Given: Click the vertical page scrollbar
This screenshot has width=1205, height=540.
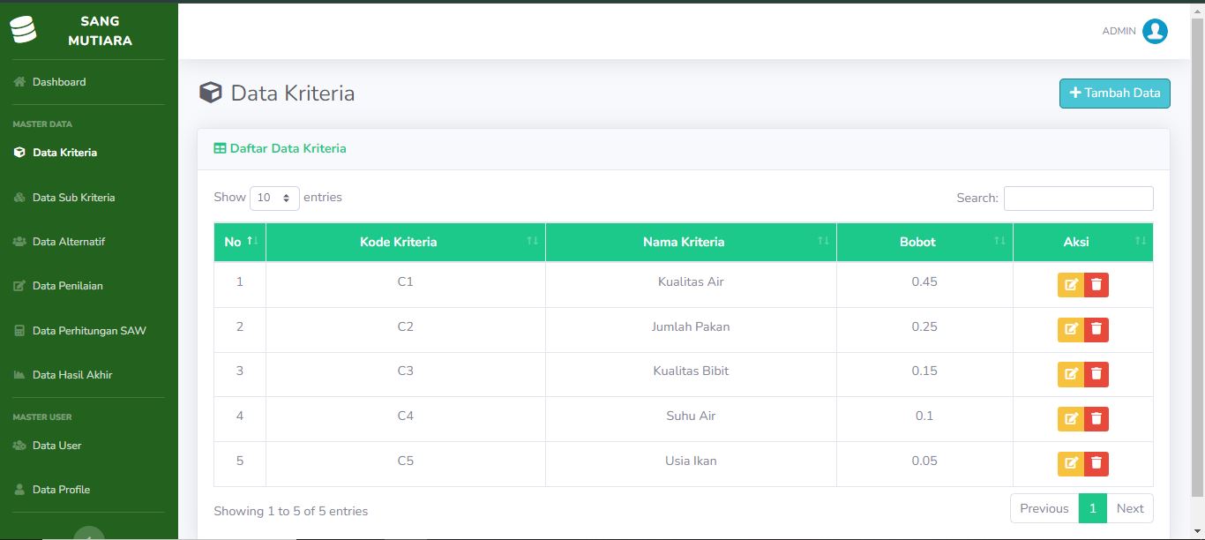Looking at the screenshot, I should 1198,256.
